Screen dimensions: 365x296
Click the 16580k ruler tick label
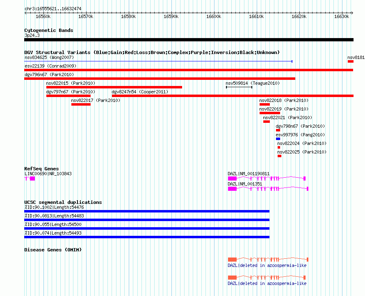[x=128, y=16]
